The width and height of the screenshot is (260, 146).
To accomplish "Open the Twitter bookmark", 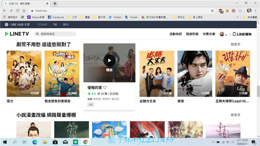I will coord(115,17).
